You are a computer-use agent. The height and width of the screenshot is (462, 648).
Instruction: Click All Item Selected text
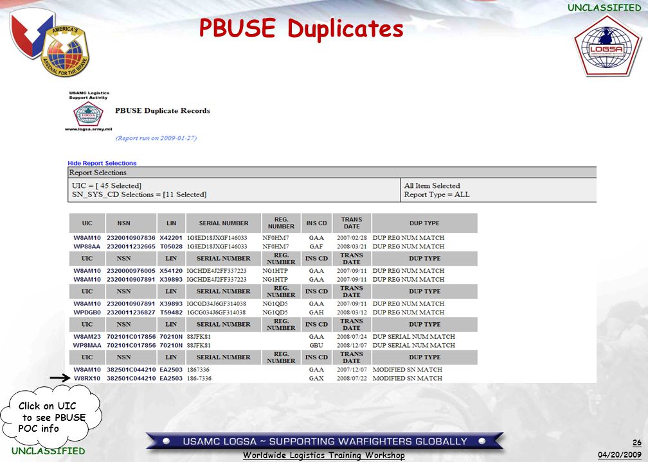(x=432, y=185)
